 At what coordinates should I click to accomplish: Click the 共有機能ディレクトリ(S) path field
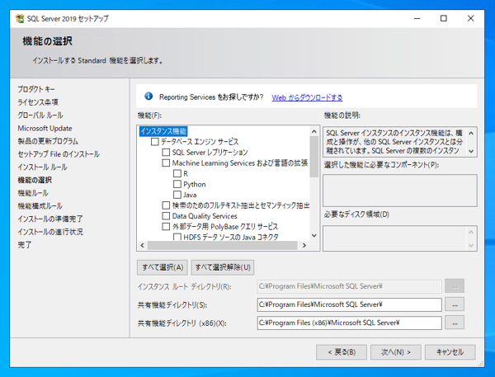point(350,304)
